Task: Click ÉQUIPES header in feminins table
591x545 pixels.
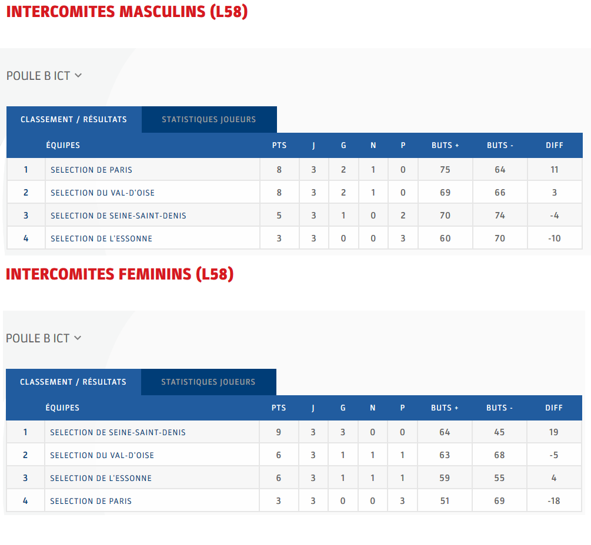Action: (x=62, y=408)
